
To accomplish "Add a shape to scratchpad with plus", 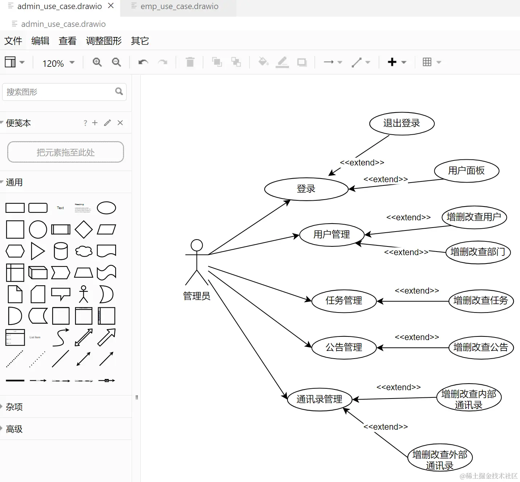I will click(x=95, y=123).
